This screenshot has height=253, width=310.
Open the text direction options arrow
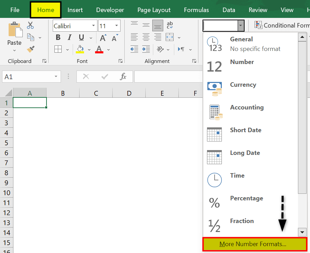(x=190, y=50)
